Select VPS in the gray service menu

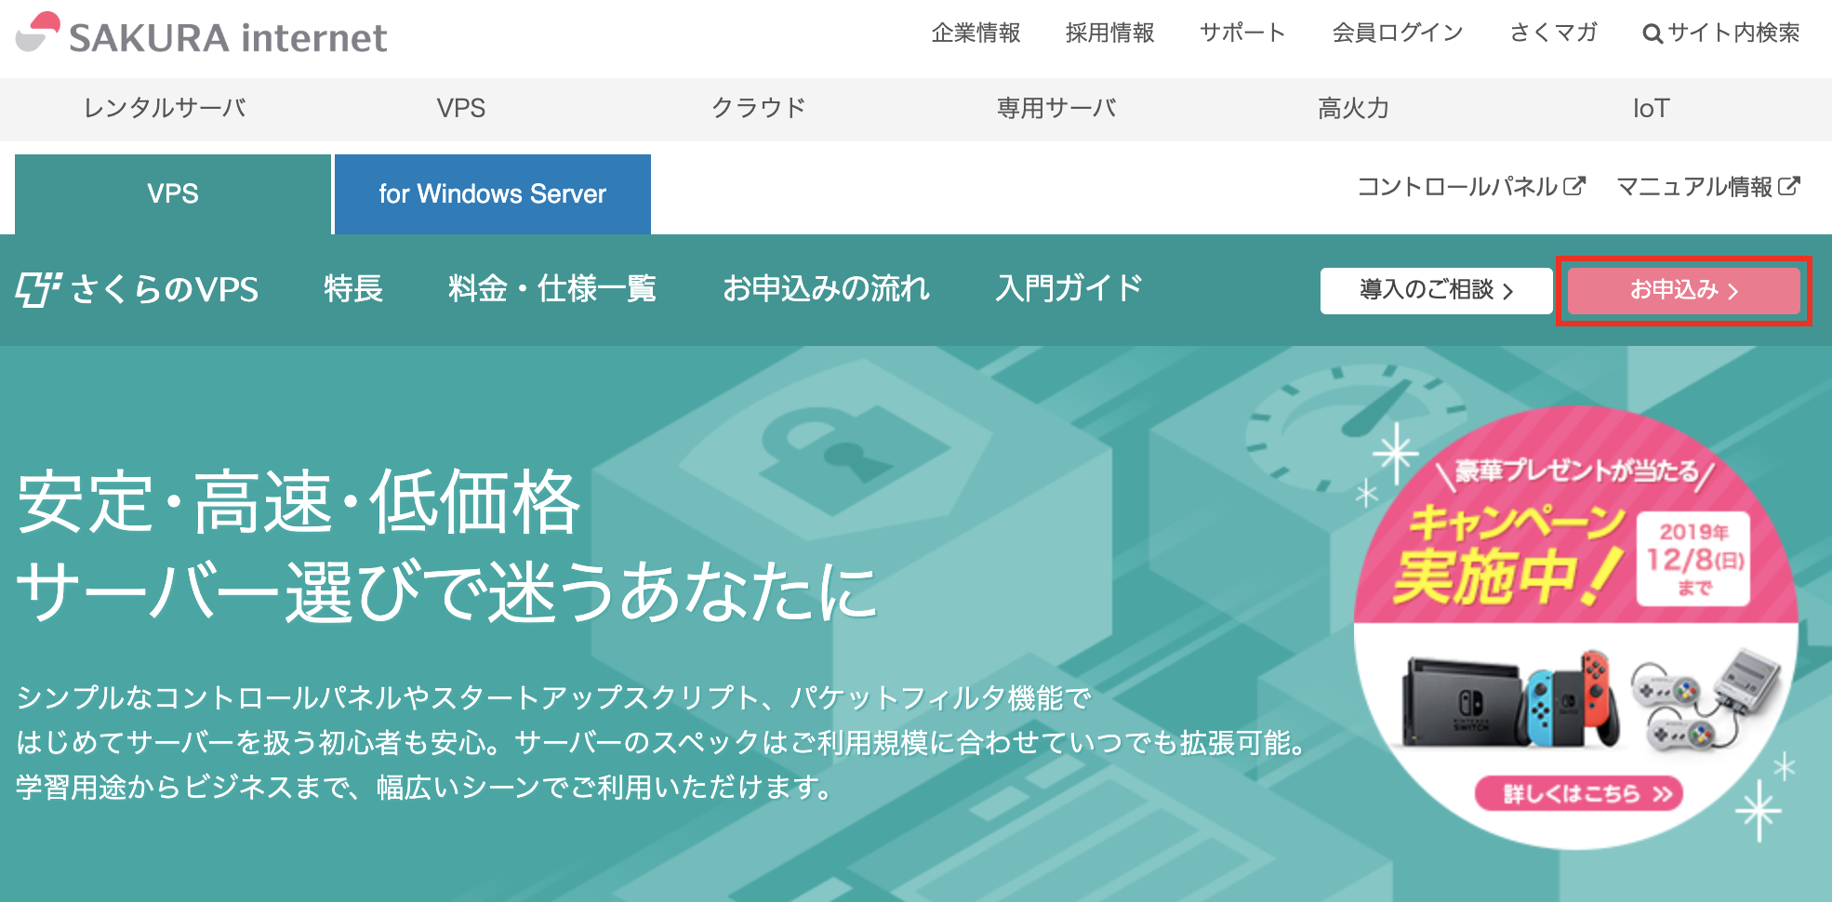point(461,108)
